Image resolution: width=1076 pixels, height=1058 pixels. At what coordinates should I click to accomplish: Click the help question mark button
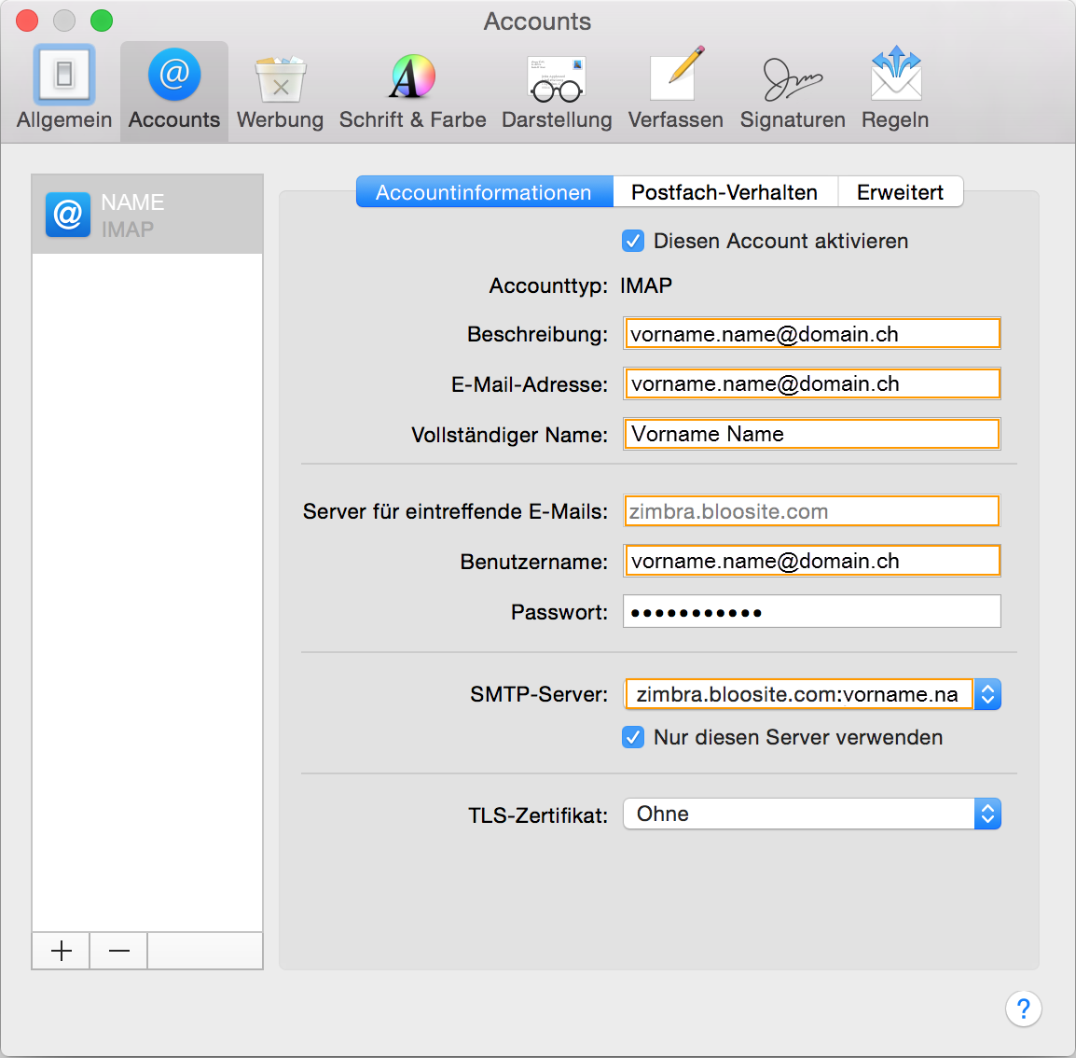click(x=1023, y=1009)
